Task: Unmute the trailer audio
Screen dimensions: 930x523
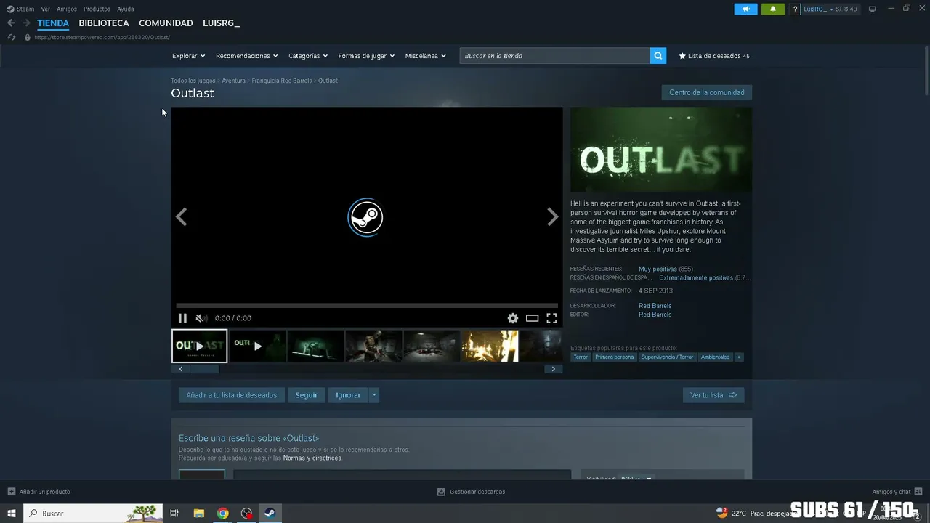Action: (x=201, y=318)
